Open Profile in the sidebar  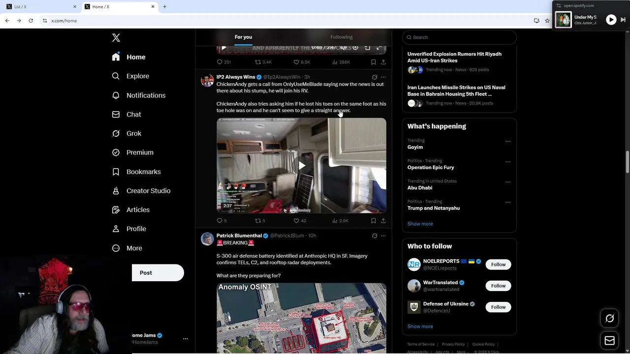point(128,229)
